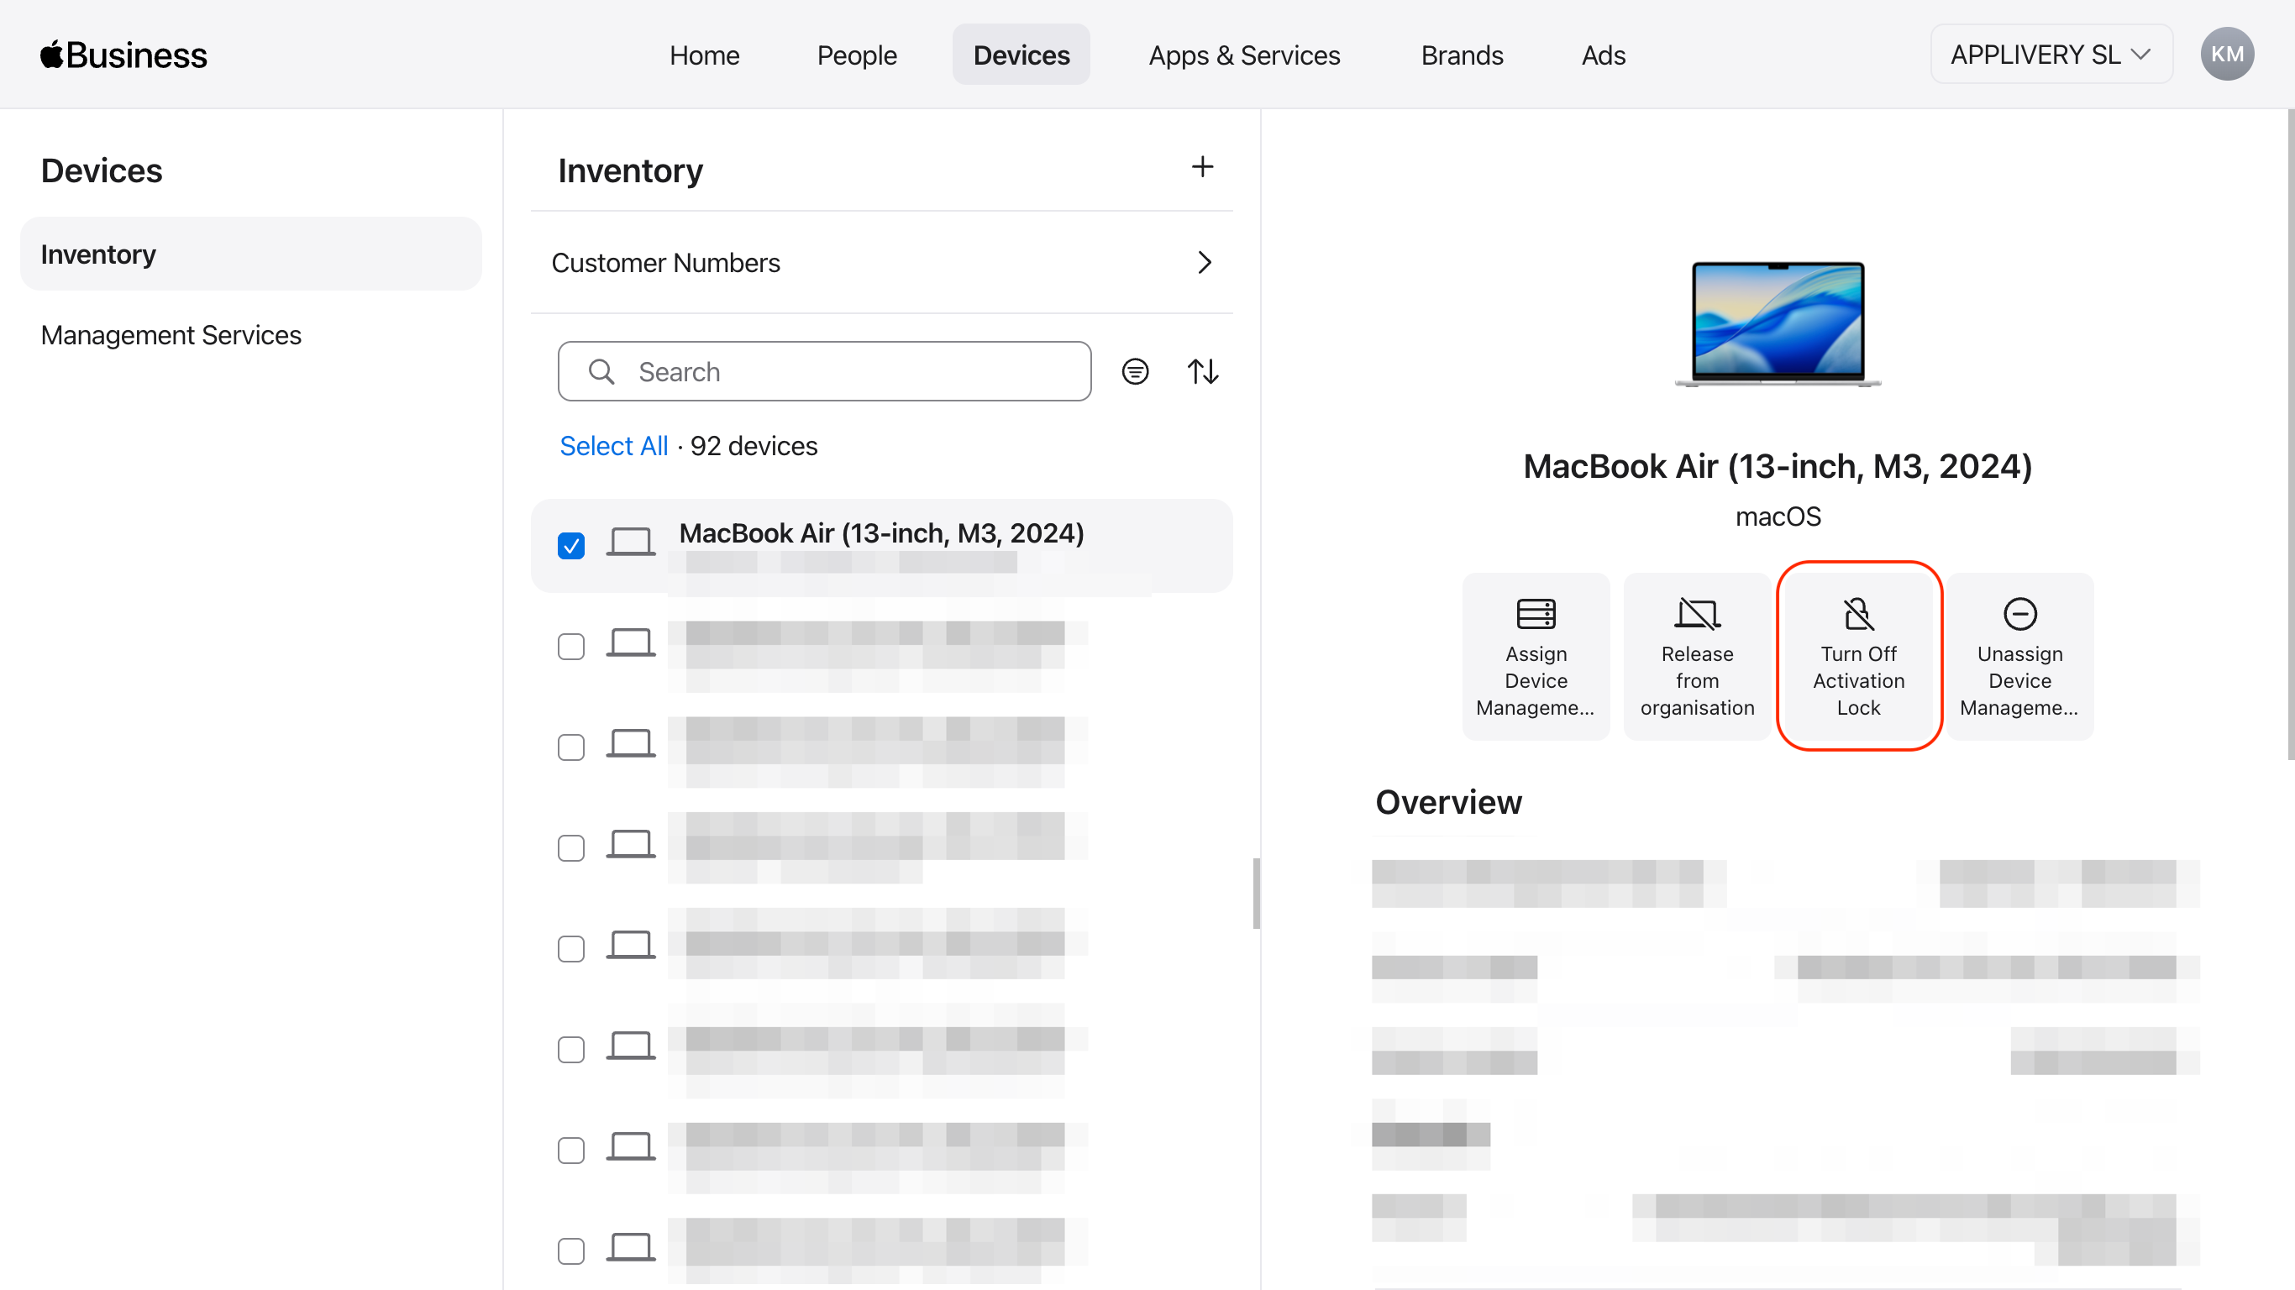
Task: Open the Home tab
Action: click(704, 55)
